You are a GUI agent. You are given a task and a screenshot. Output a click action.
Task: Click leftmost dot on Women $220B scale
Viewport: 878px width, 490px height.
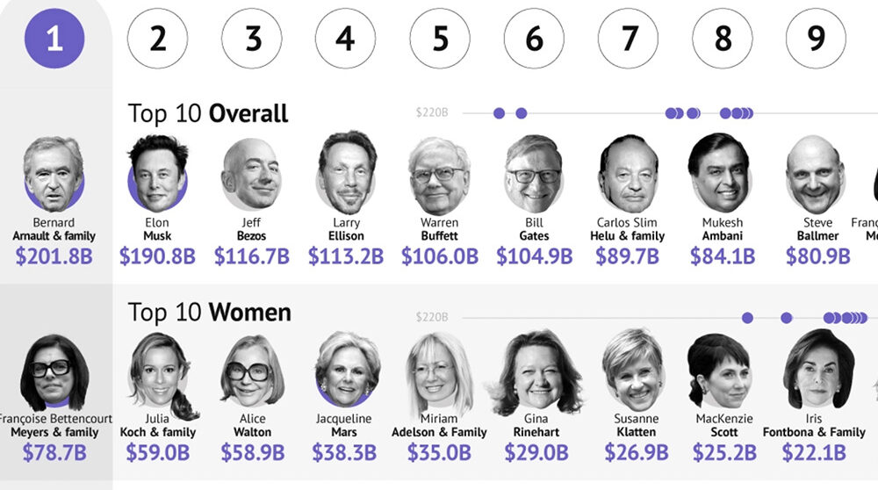[747, 318]
